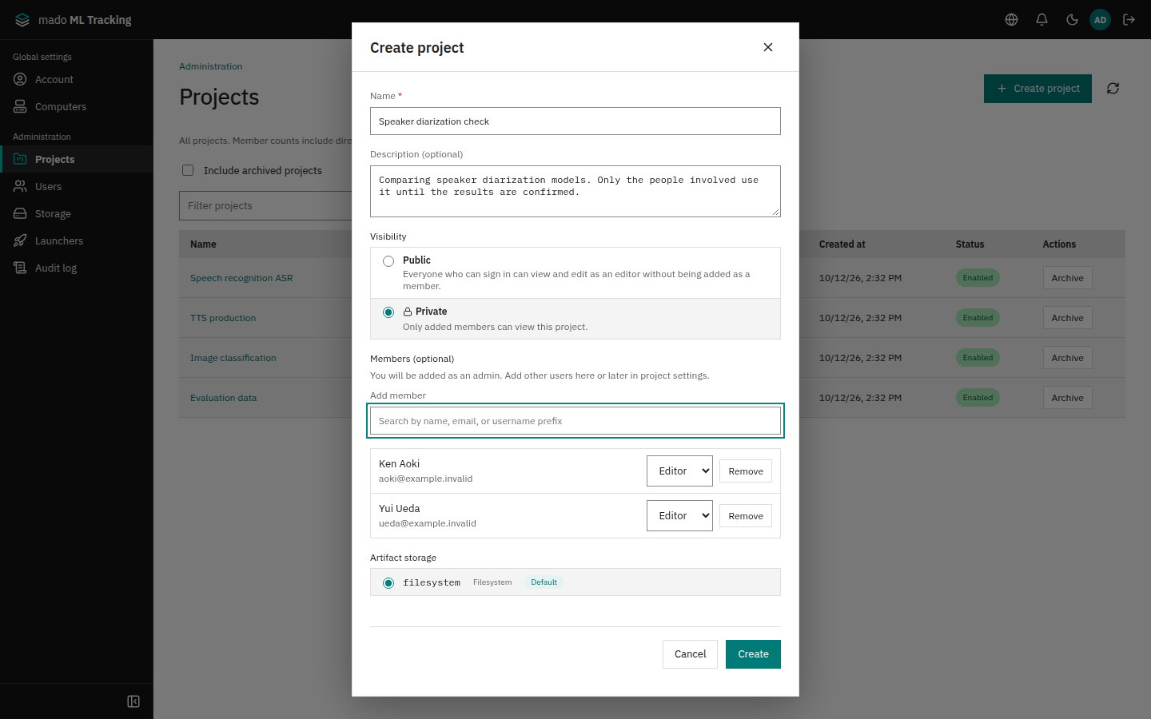Toggle dark mode moon icon
This screenshot has height=719, width=1151.
tap(1072, 20)
